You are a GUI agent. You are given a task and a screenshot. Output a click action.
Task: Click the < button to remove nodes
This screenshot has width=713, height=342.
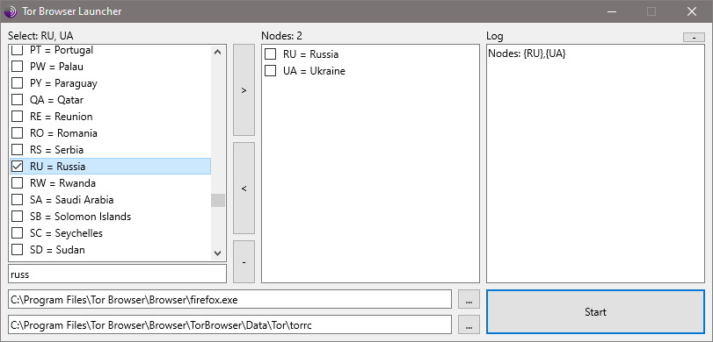coord(244,189)
